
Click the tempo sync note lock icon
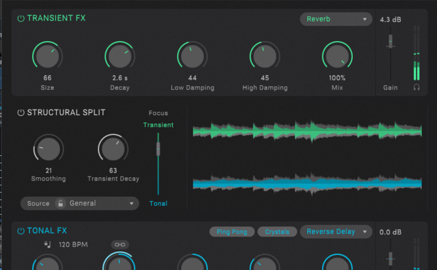[x=47, y=244]
